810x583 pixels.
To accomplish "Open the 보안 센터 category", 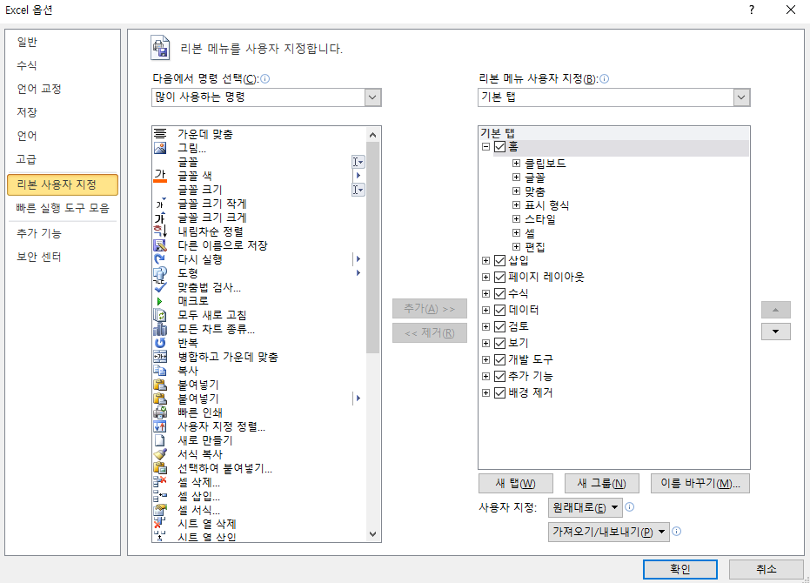I will (x=63, y=257).
